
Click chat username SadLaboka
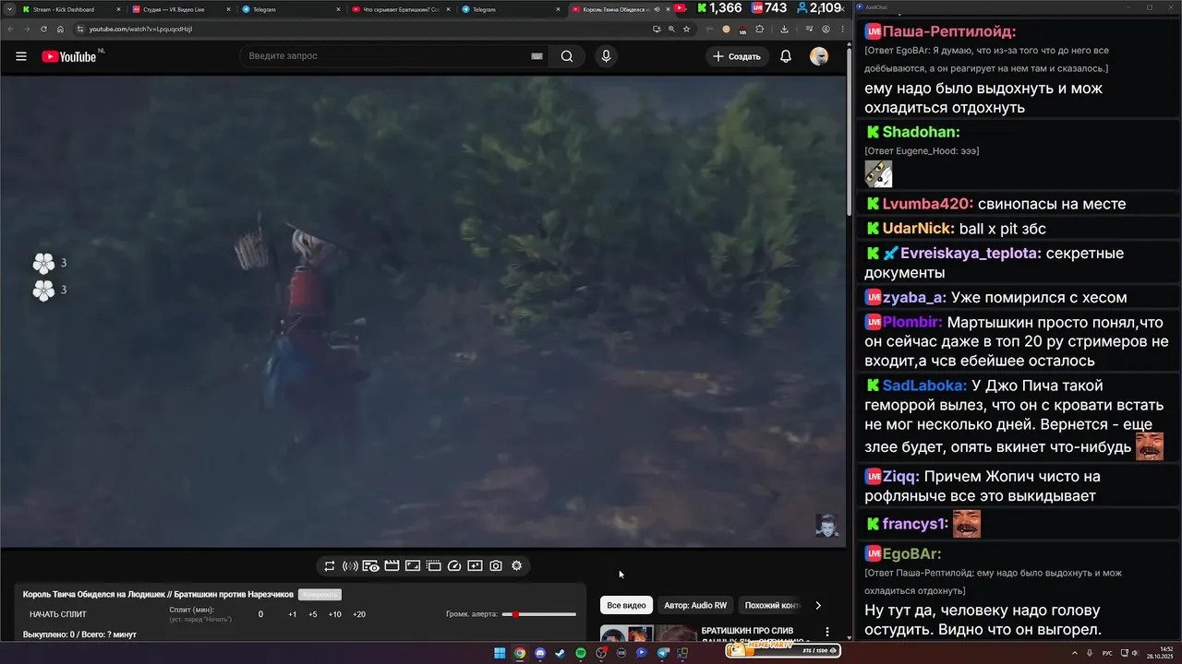click(924, 385)
